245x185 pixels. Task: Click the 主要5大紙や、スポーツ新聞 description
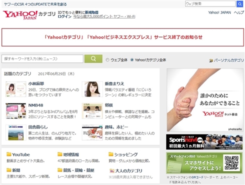[x=28, y=176]
